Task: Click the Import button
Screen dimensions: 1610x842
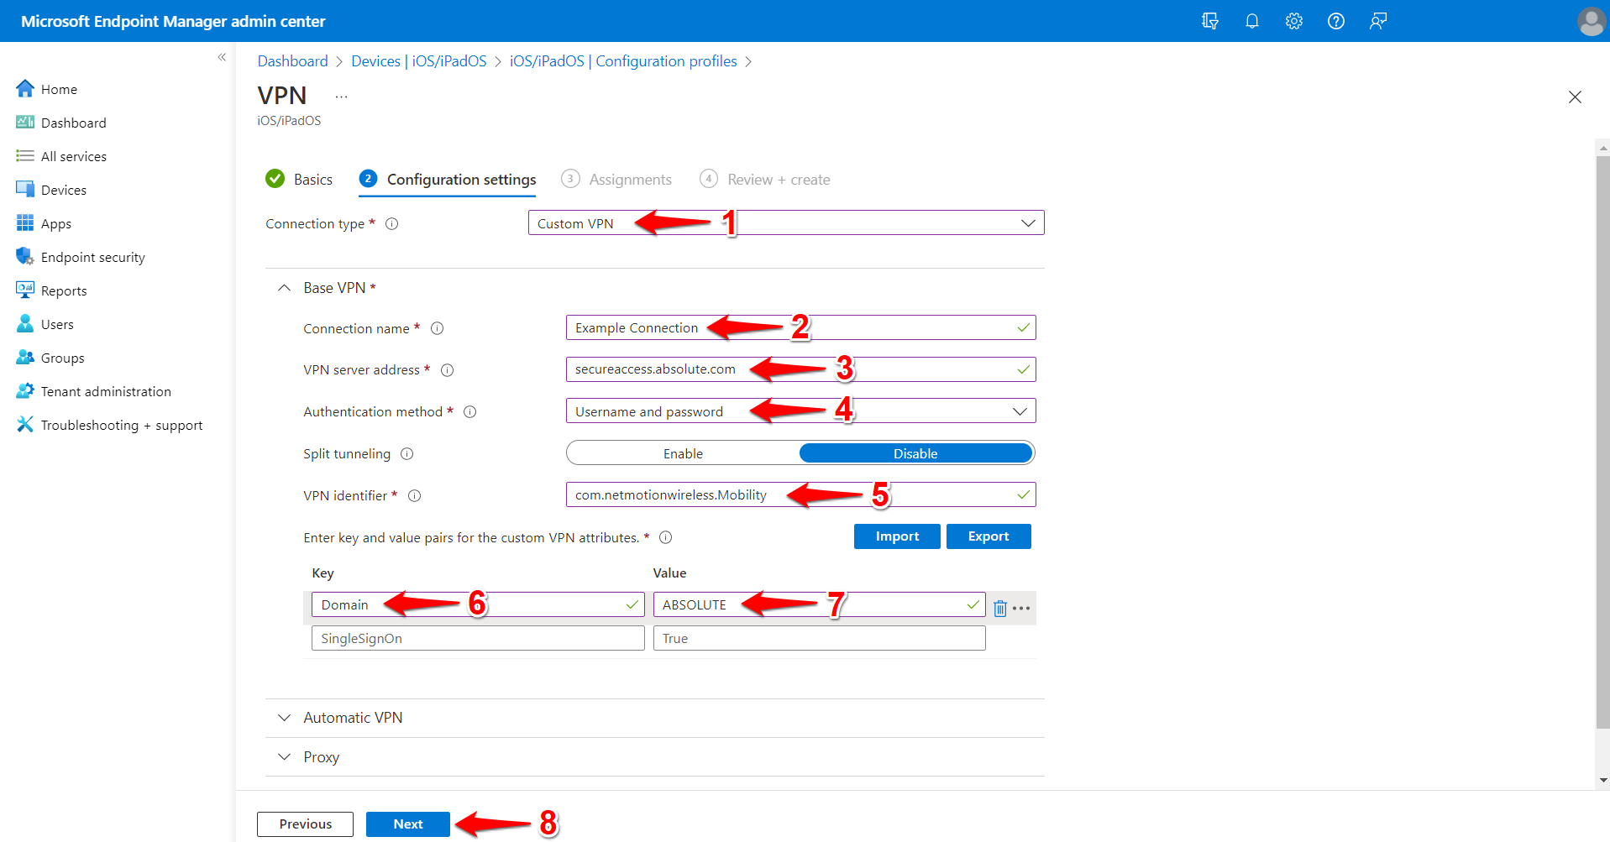Action: pos(897,536)
